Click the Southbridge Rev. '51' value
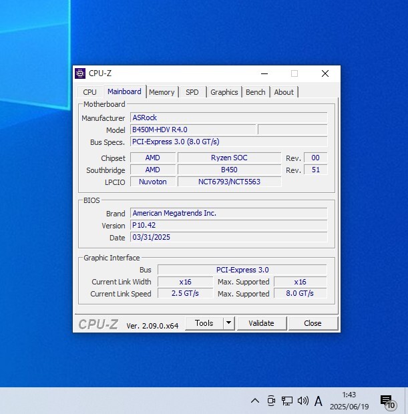Viewport: 408px width, 414px height. (x=316, y=170)
